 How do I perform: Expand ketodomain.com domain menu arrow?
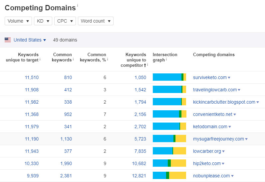pos(229,127)
